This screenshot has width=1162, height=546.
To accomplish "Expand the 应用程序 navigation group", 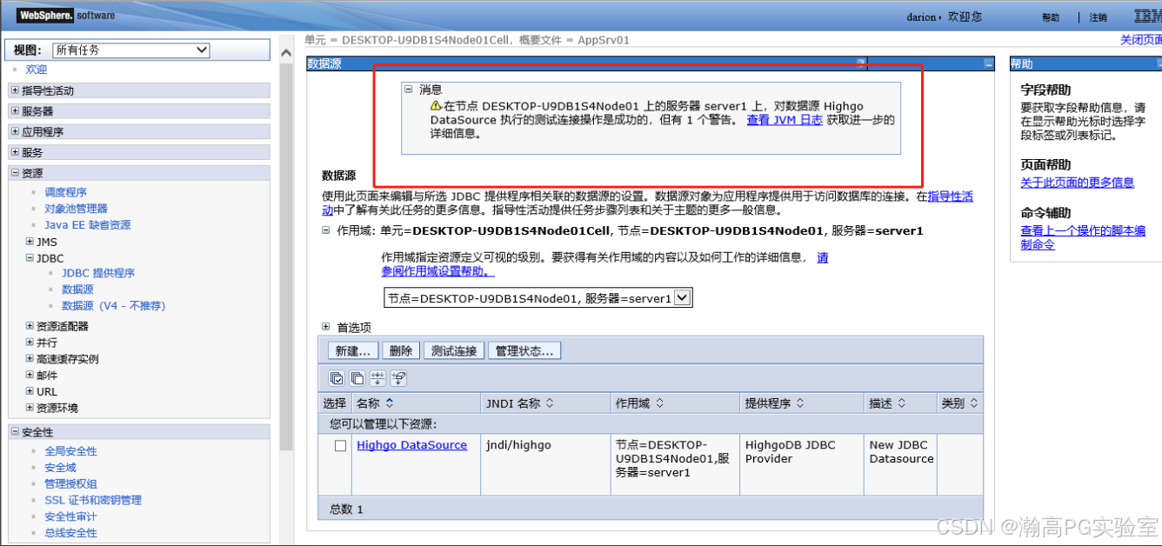I will (15, 132).
